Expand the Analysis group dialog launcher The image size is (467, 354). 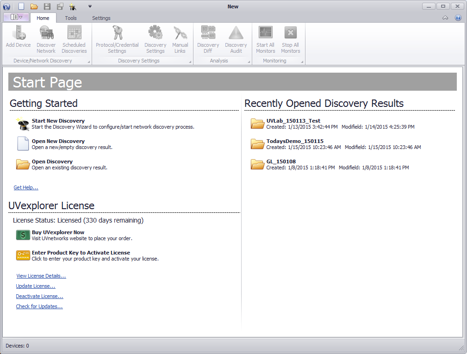249,62
